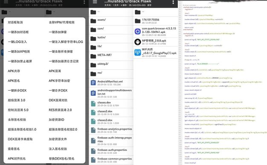Choose 一键拆分DEX entry

17,90
